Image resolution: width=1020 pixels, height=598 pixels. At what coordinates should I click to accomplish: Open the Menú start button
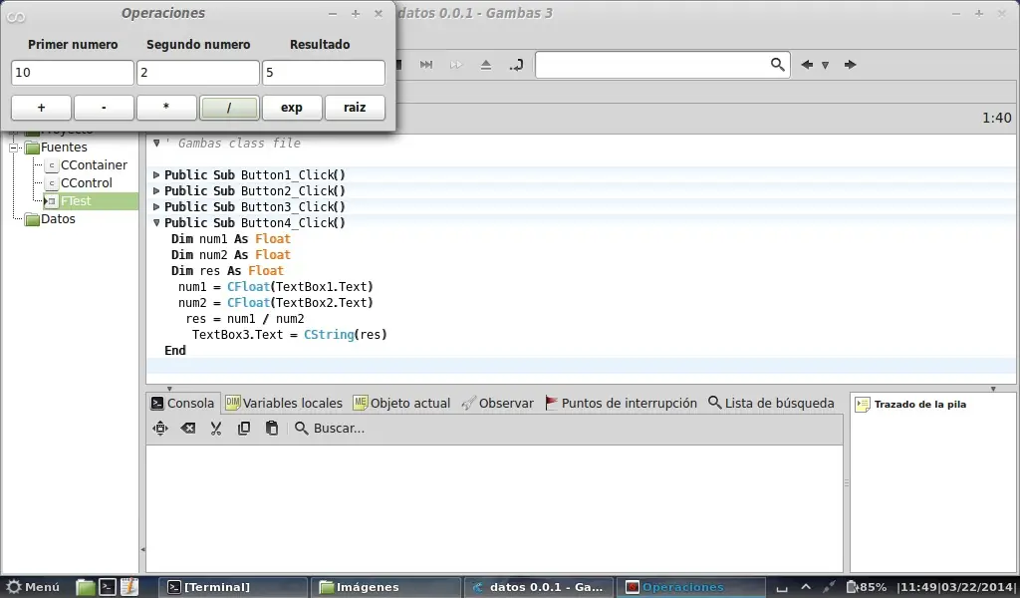(x=33, y=587)
